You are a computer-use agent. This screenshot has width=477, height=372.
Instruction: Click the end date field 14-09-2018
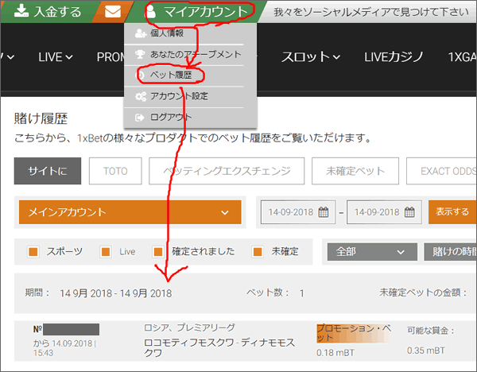[x=384, y=212]
